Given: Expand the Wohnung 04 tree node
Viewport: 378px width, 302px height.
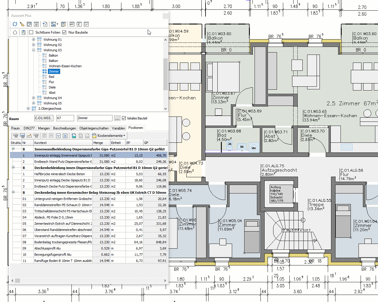Looking at the screenshot, I should [x=33, y=98].
